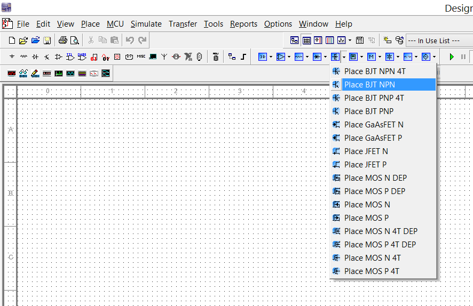Open the Diode component group icon

[35, 57]
